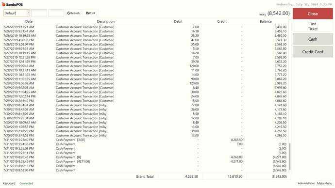Click the Date column header

coord(29,21)
